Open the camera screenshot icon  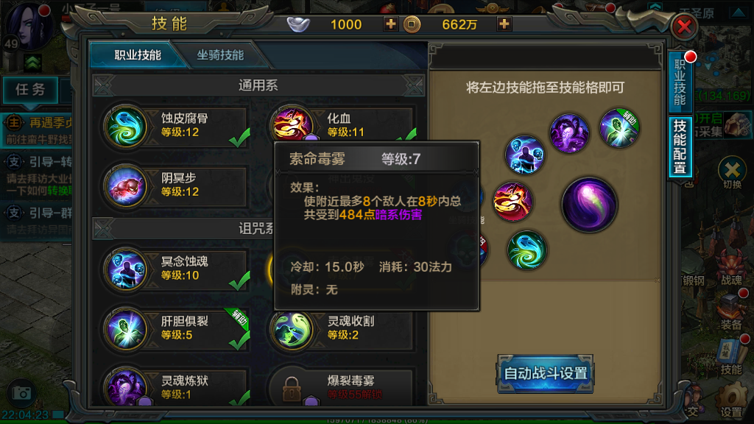[21, 393]
